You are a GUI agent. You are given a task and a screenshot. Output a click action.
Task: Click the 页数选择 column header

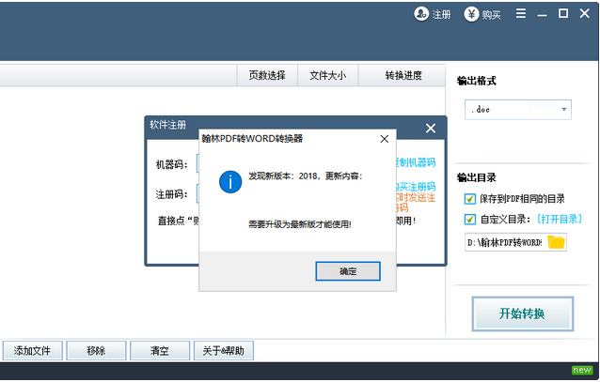click(x=267, y=75)
